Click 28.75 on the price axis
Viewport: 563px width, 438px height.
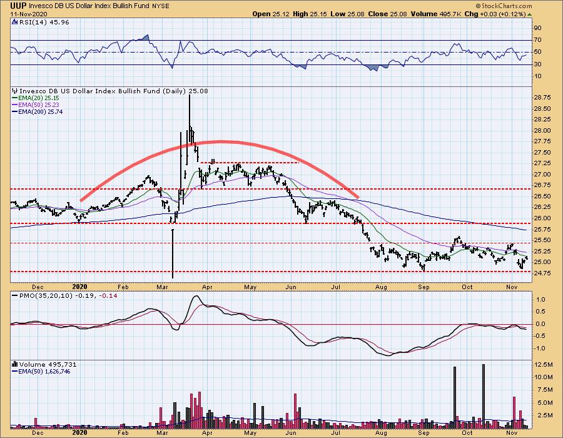pos(542,98)
